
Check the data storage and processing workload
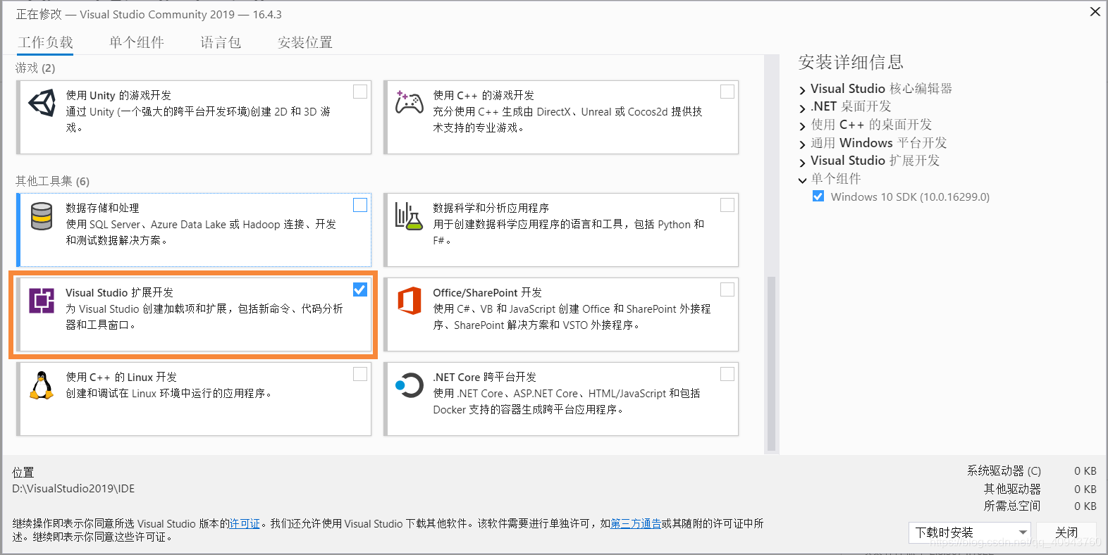pyautogui.click(x=360, y=205)
